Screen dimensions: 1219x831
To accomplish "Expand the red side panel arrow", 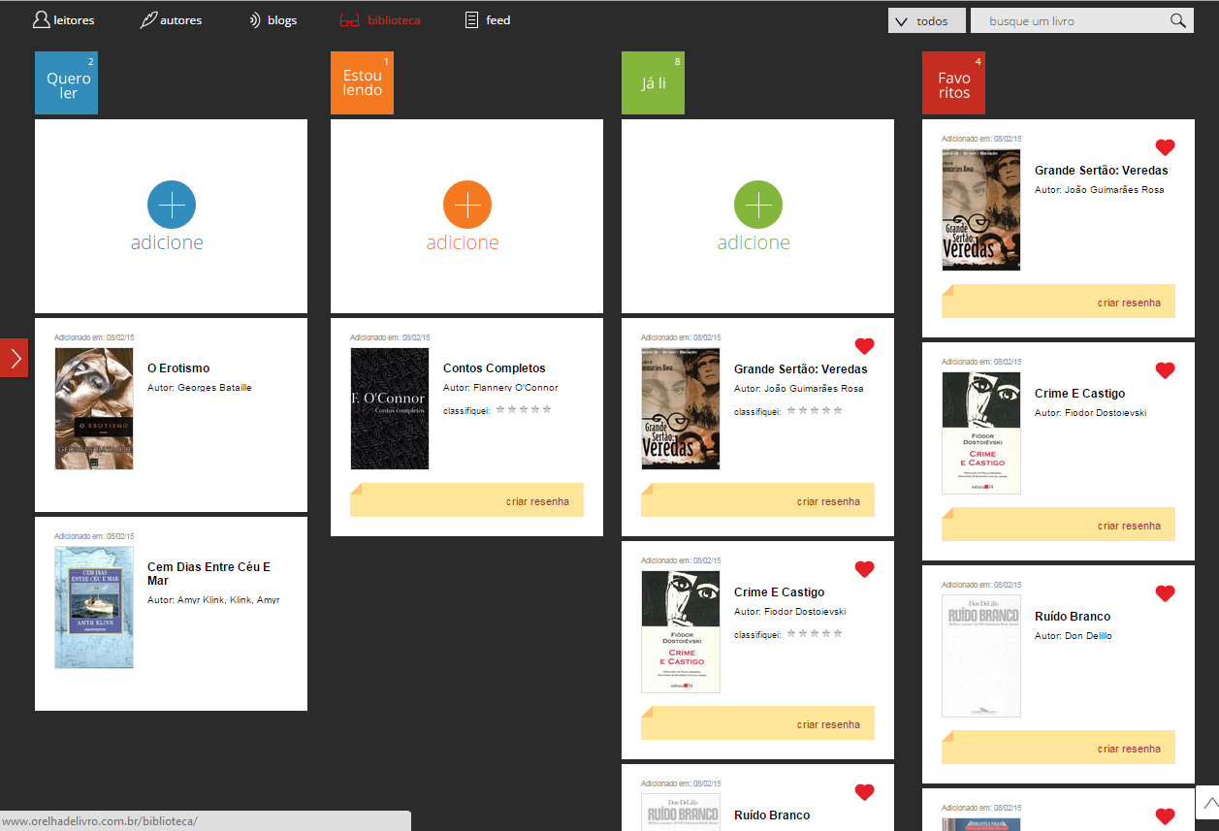I will coord(15,358).
